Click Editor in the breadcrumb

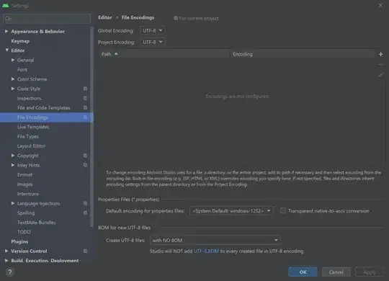pos(105,17)
